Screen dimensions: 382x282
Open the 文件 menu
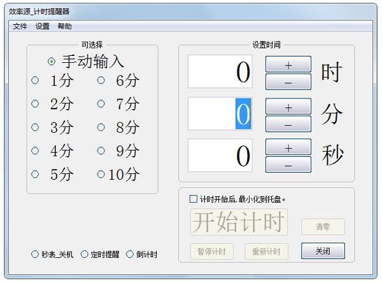(20, 26)
